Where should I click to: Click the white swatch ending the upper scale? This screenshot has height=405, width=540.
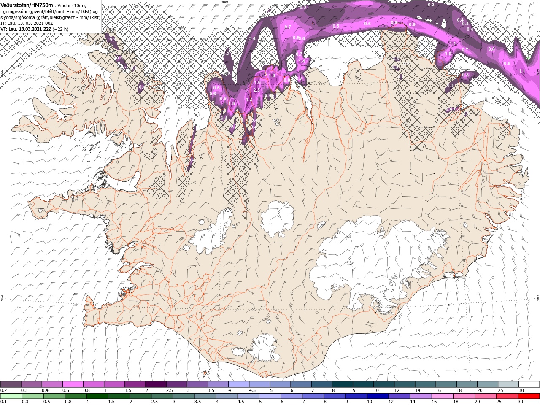tap(529, 384)
